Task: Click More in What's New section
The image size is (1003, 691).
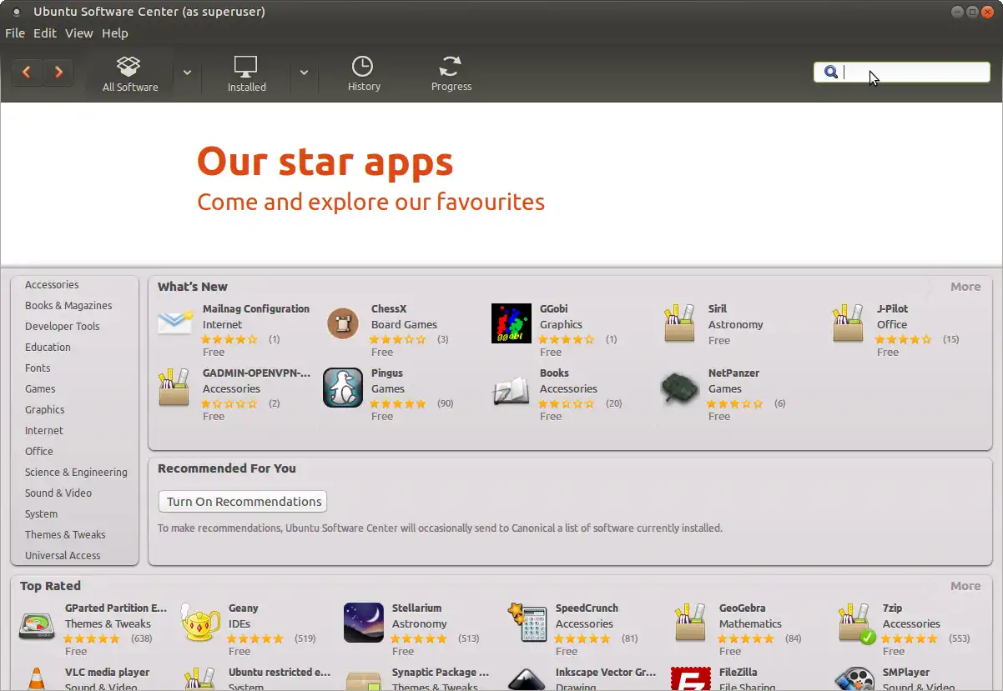Action: (x=965, y=287)
